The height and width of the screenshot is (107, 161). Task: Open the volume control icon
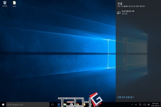136,105
